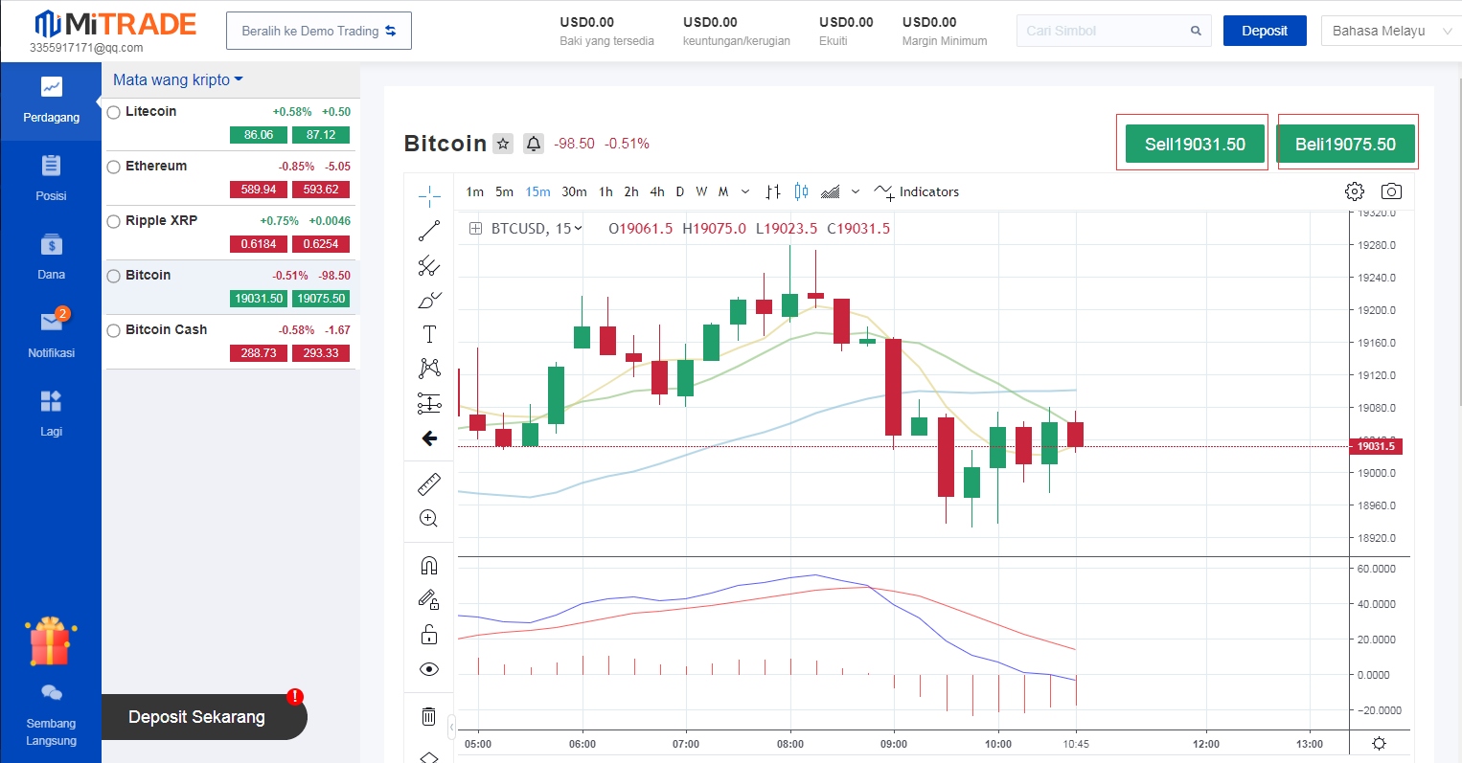This screenshot has width=1462, height=763.
Task: Switch chart to 1h timeframe
Action: pos(605,191)
